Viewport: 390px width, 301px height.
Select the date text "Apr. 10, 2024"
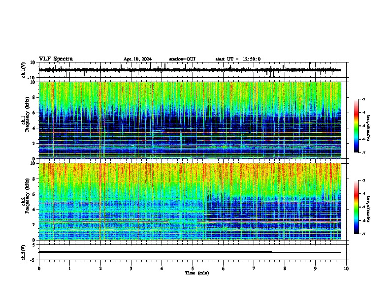[137, 59]
